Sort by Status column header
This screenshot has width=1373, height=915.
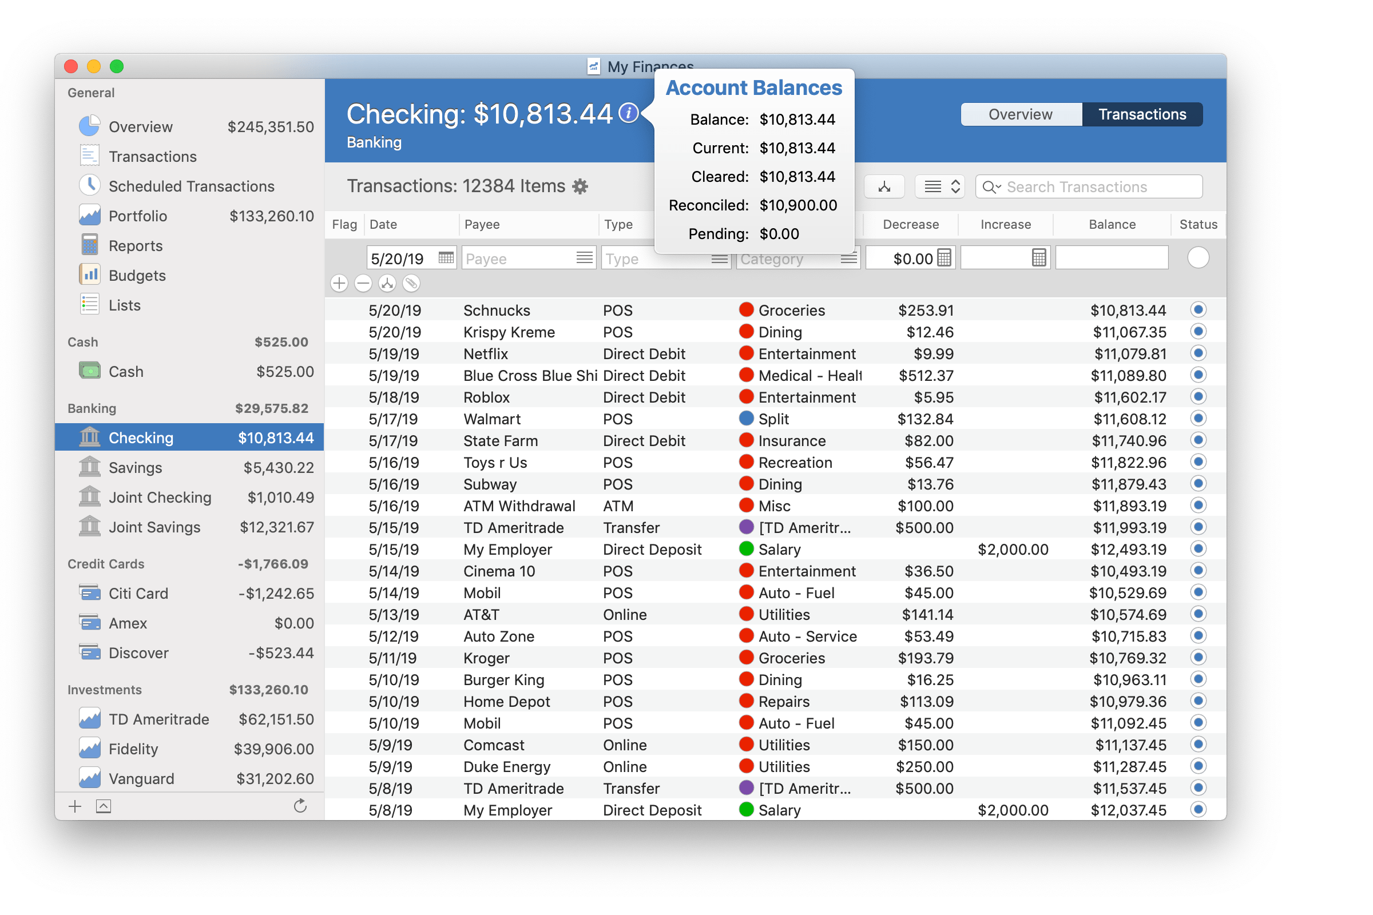click(1199, 225)
